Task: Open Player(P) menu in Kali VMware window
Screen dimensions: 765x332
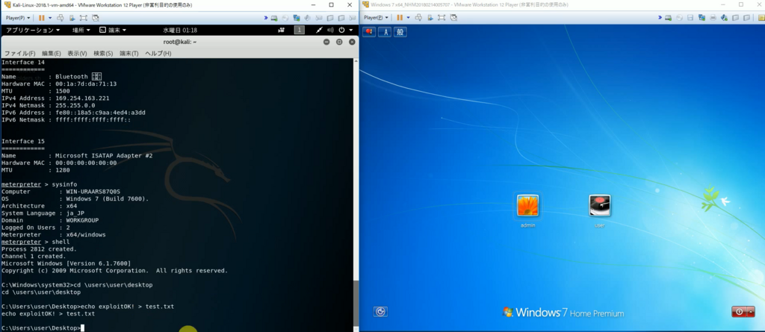Action: [18, 18]
